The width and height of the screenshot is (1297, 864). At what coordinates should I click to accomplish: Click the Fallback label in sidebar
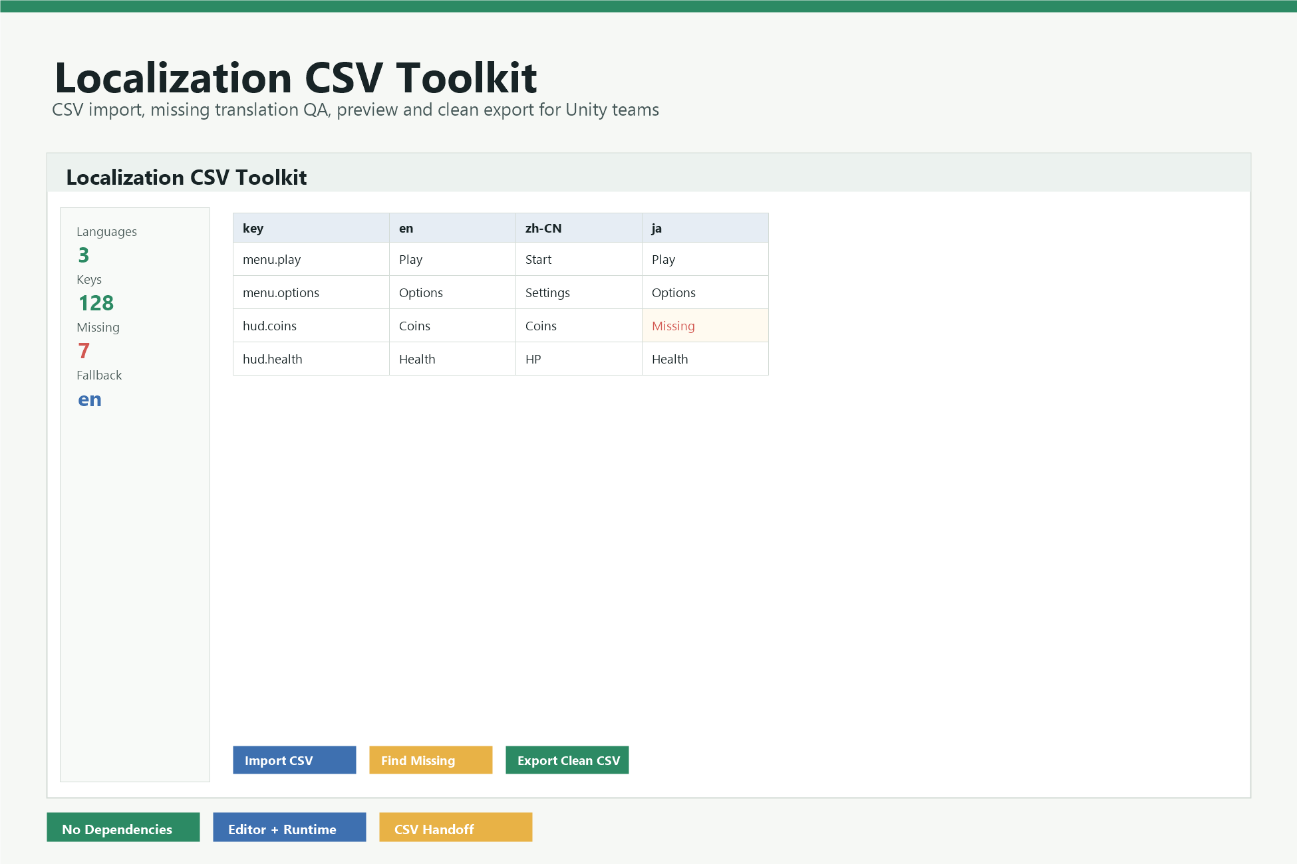point(99,375)
